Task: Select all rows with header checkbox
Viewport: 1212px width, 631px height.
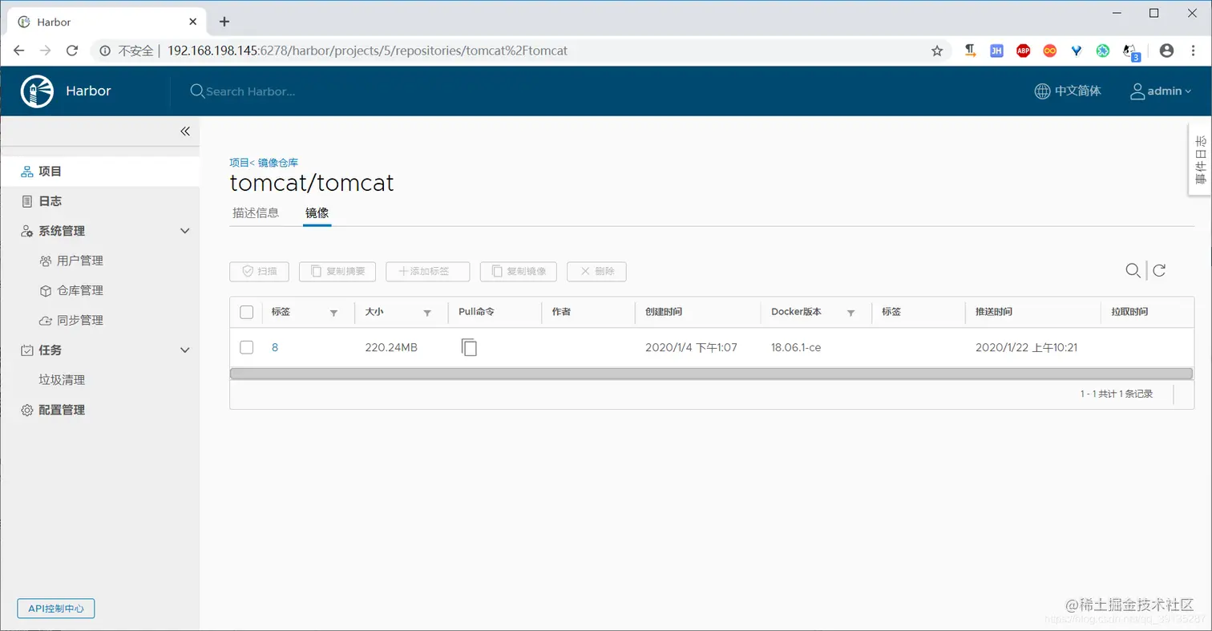Action: point(247,312)
